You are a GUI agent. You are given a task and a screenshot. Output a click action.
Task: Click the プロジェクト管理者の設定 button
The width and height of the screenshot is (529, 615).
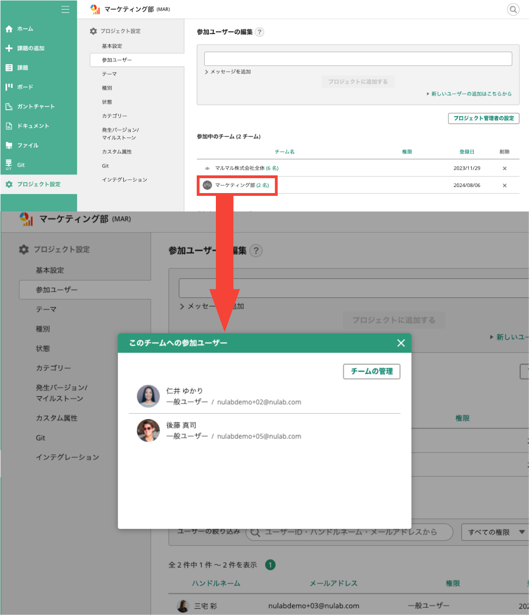pyautogui.click(x=484, y=118)
